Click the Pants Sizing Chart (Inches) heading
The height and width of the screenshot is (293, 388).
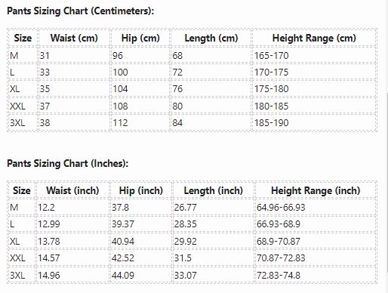67,163
